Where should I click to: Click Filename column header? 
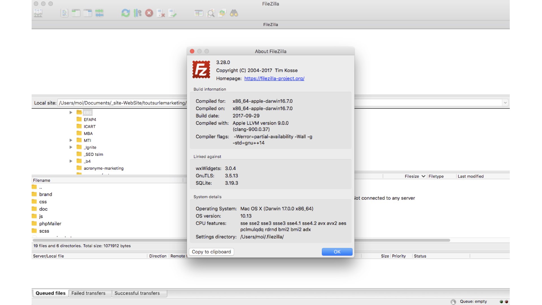pos(107,180)
